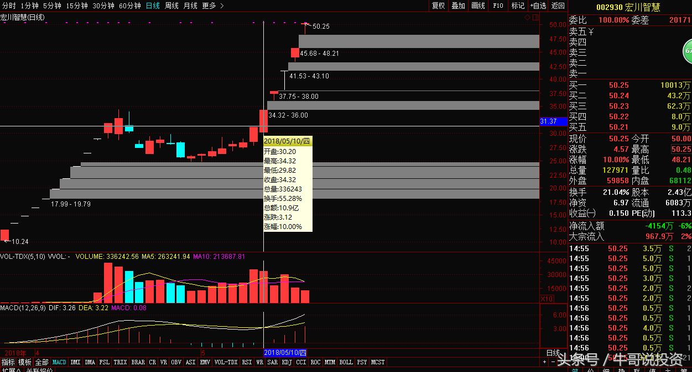The image size is (692, 372).
Task: Click the 标记 mark button
Action: [518, 6]
